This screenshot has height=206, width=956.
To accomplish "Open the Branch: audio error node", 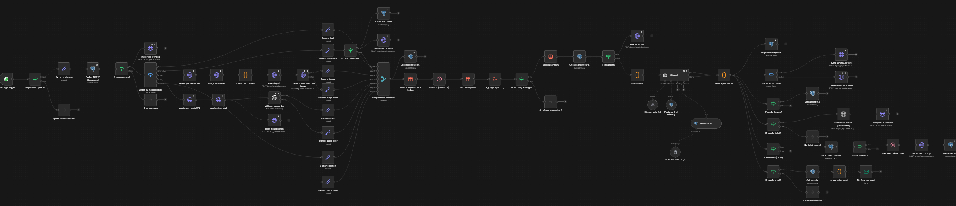I will [328, 133].
